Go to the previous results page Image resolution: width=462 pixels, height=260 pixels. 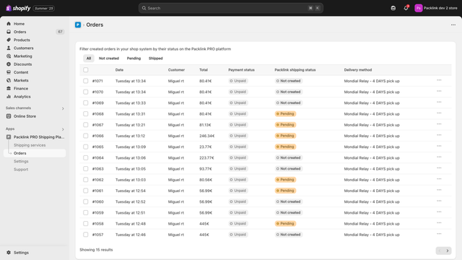point(440,251)
